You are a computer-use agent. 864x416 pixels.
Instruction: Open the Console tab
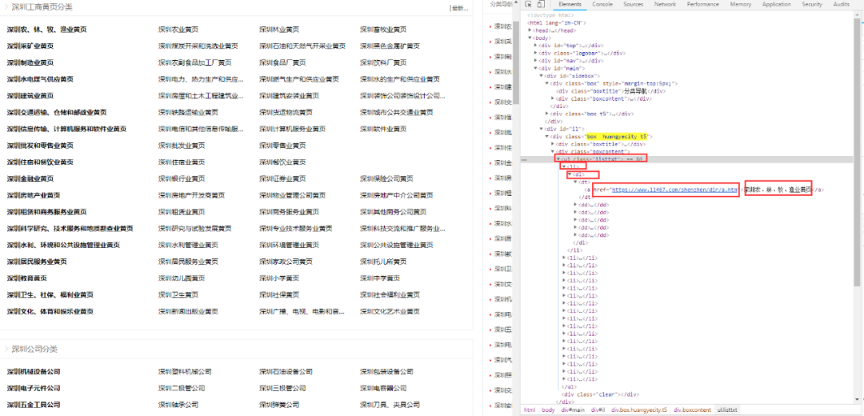602,5
